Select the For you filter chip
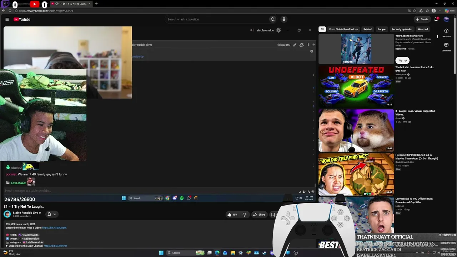The height and width of the screenshot is (257, 457). click(382, 29)
